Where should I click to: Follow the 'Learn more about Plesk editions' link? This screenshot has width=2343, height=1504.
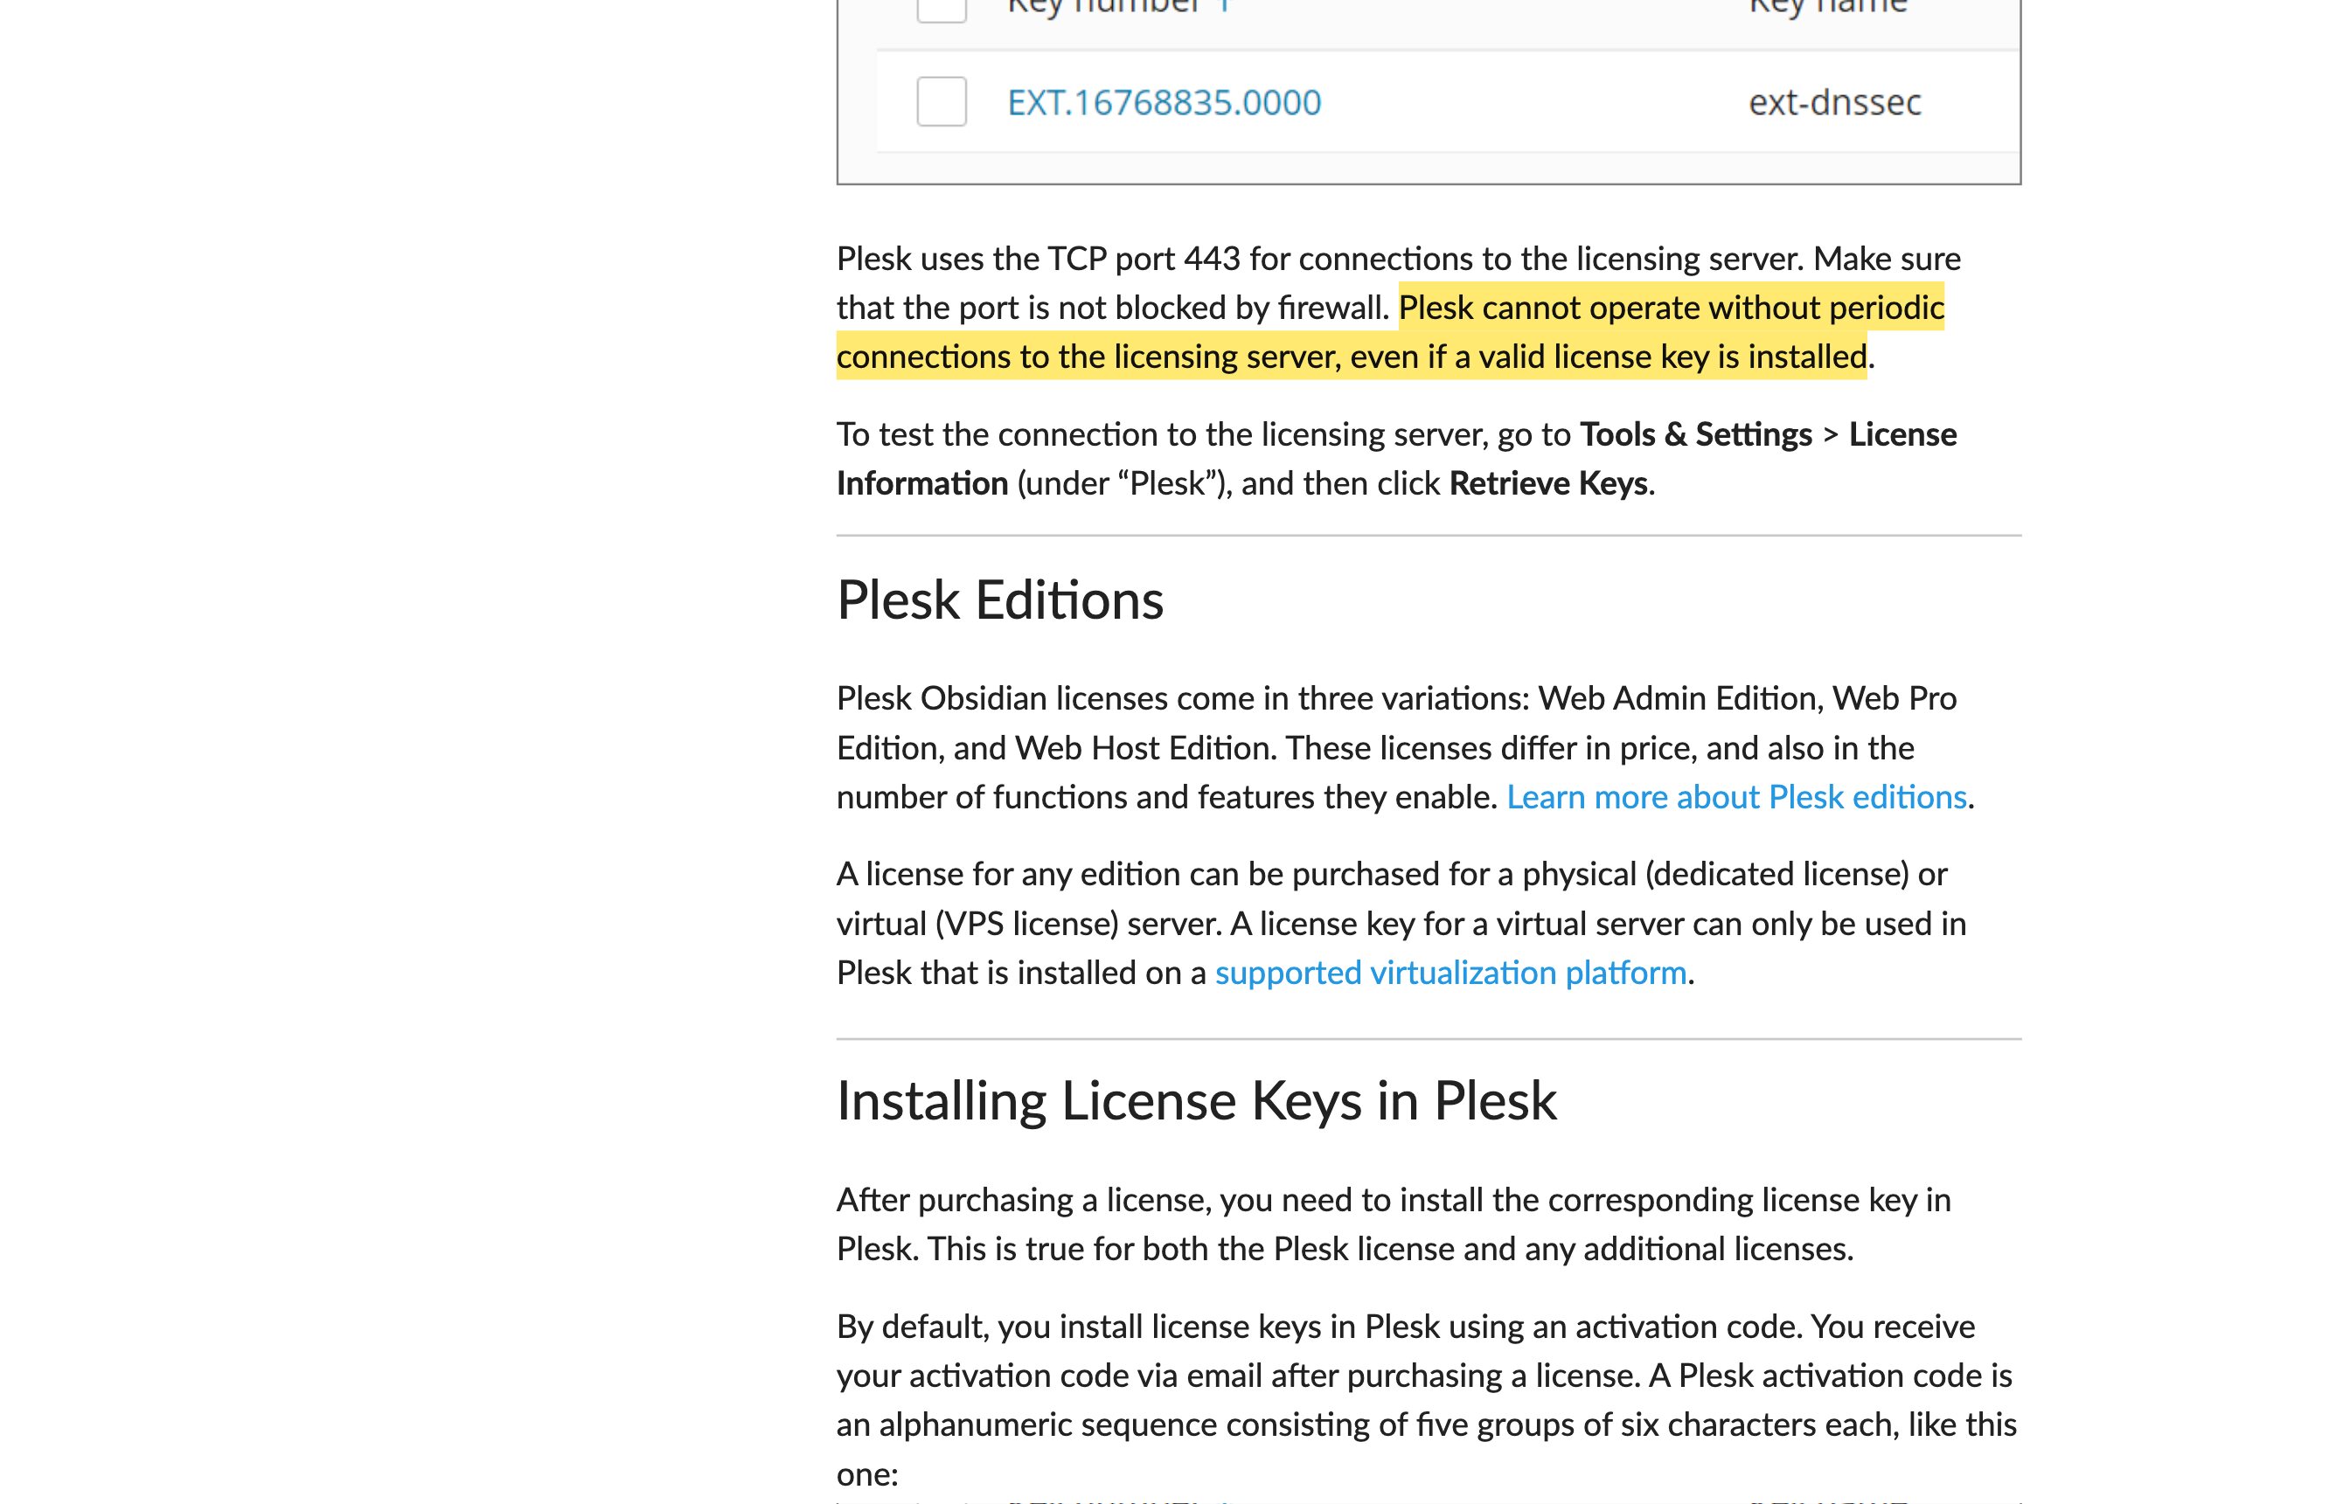[1735, 797]
